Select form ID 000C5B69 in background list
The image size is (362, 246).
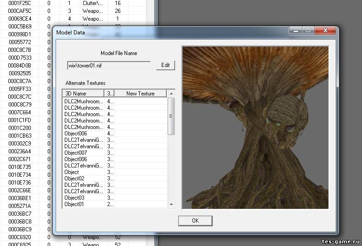tap(19, 27)
